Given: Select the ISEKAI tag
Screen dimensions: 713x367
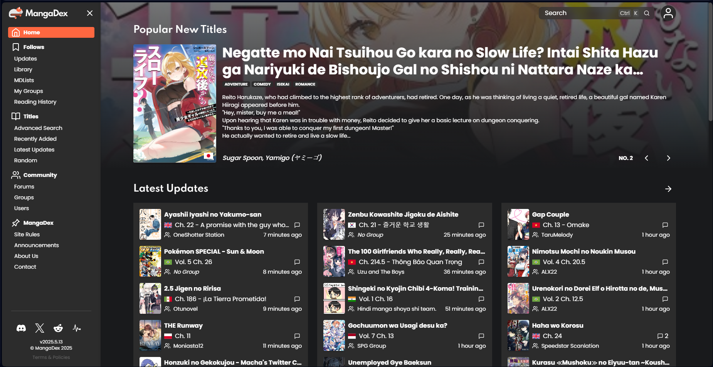Looking at the screenshot, I should (x=283, y=84).
